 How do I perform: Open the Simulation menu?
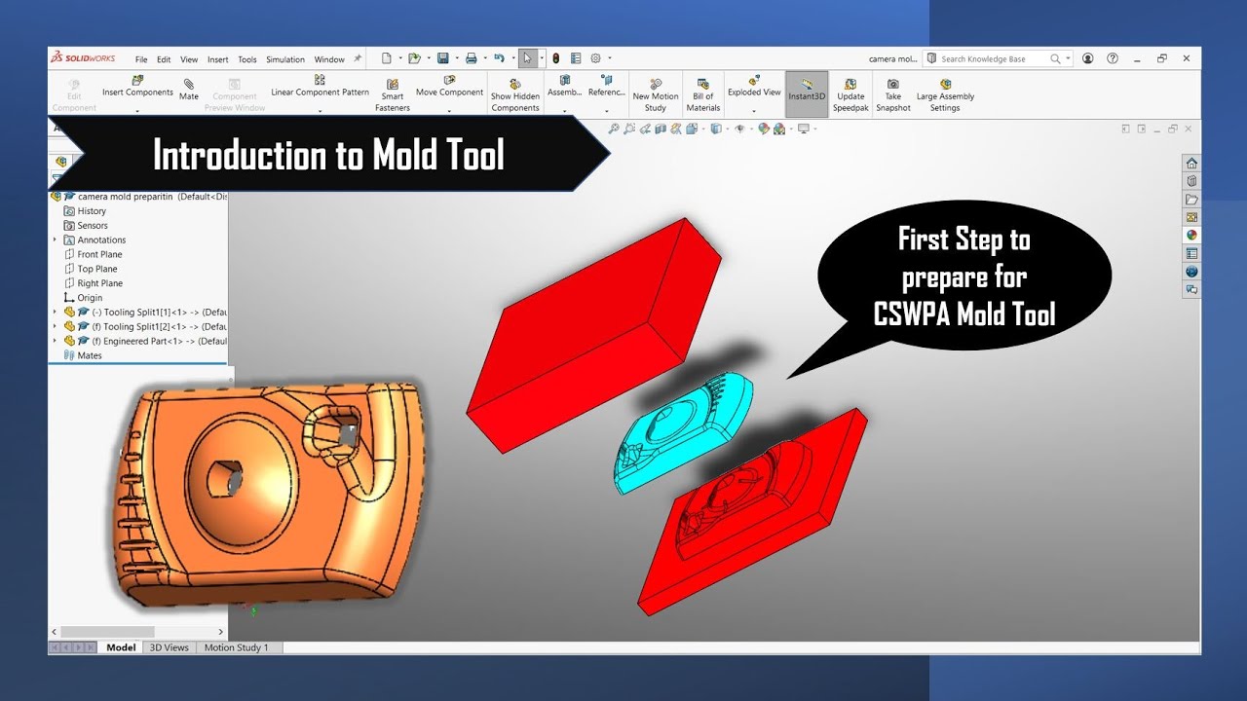(x=285, y=59)
